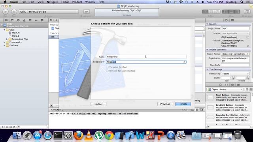Open the Indent Using Spaces dropdown
The image size is (253, 142).
pos(235,74)
